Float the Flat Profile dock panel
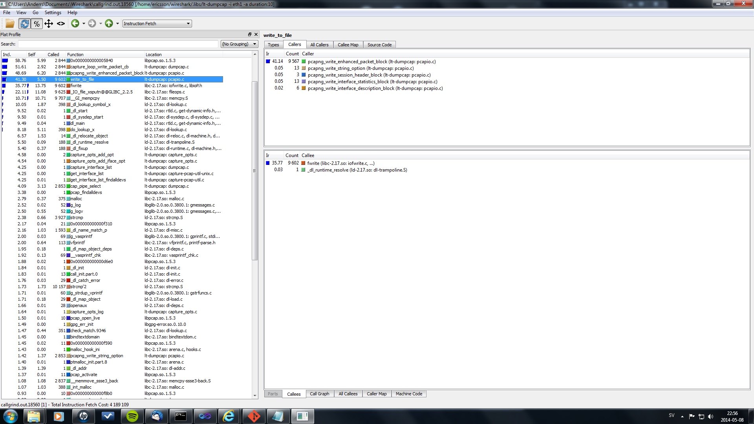Viewport: 754px width, 424px height. [249, 35]
